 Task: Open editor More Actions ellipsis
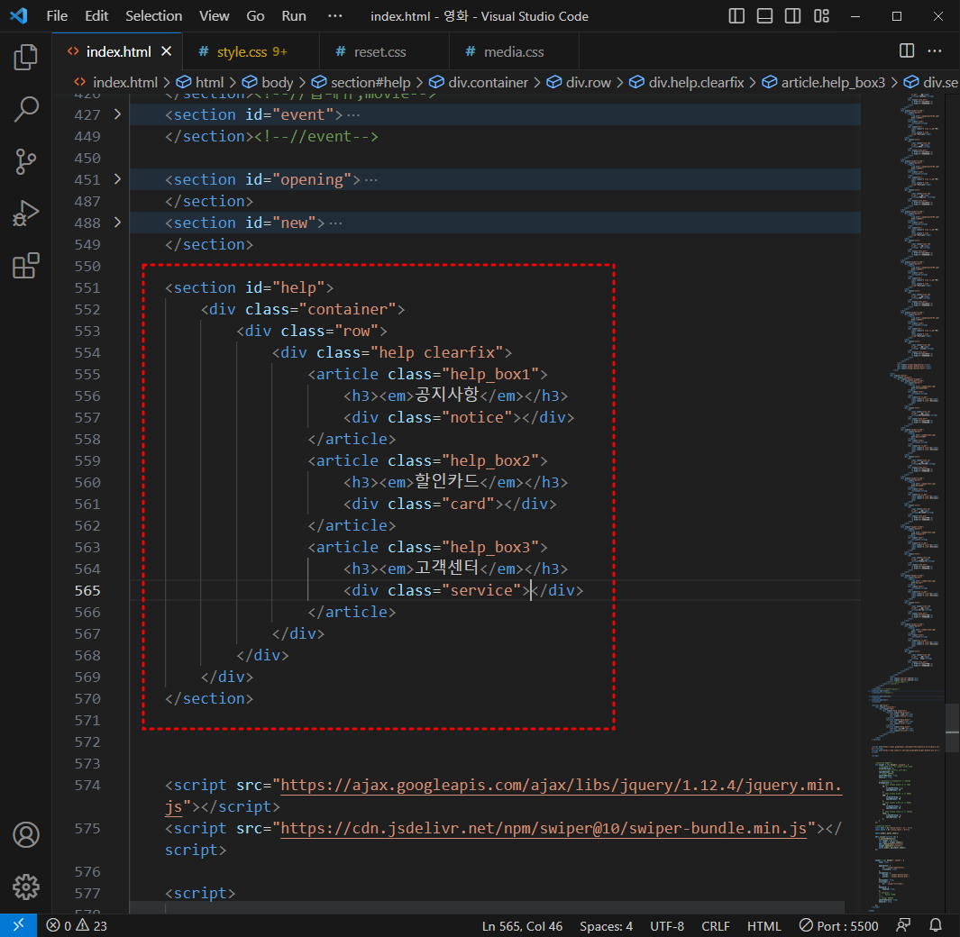coord(934,50)
